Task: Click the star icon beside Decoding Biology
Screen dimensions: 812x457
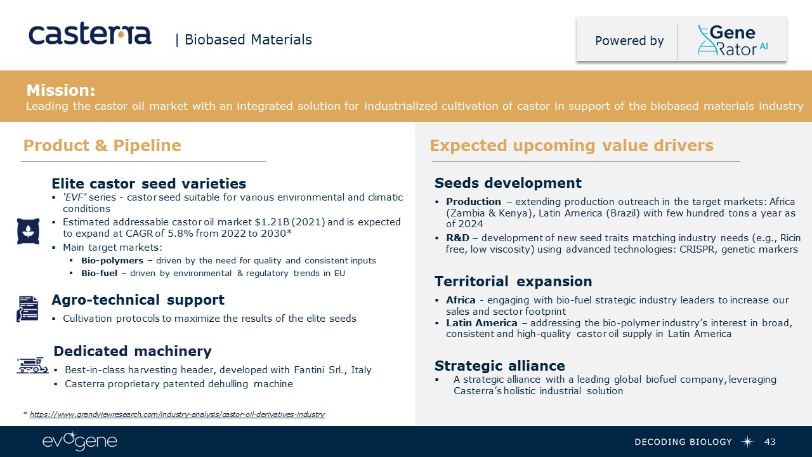Action: click(748, 442)
